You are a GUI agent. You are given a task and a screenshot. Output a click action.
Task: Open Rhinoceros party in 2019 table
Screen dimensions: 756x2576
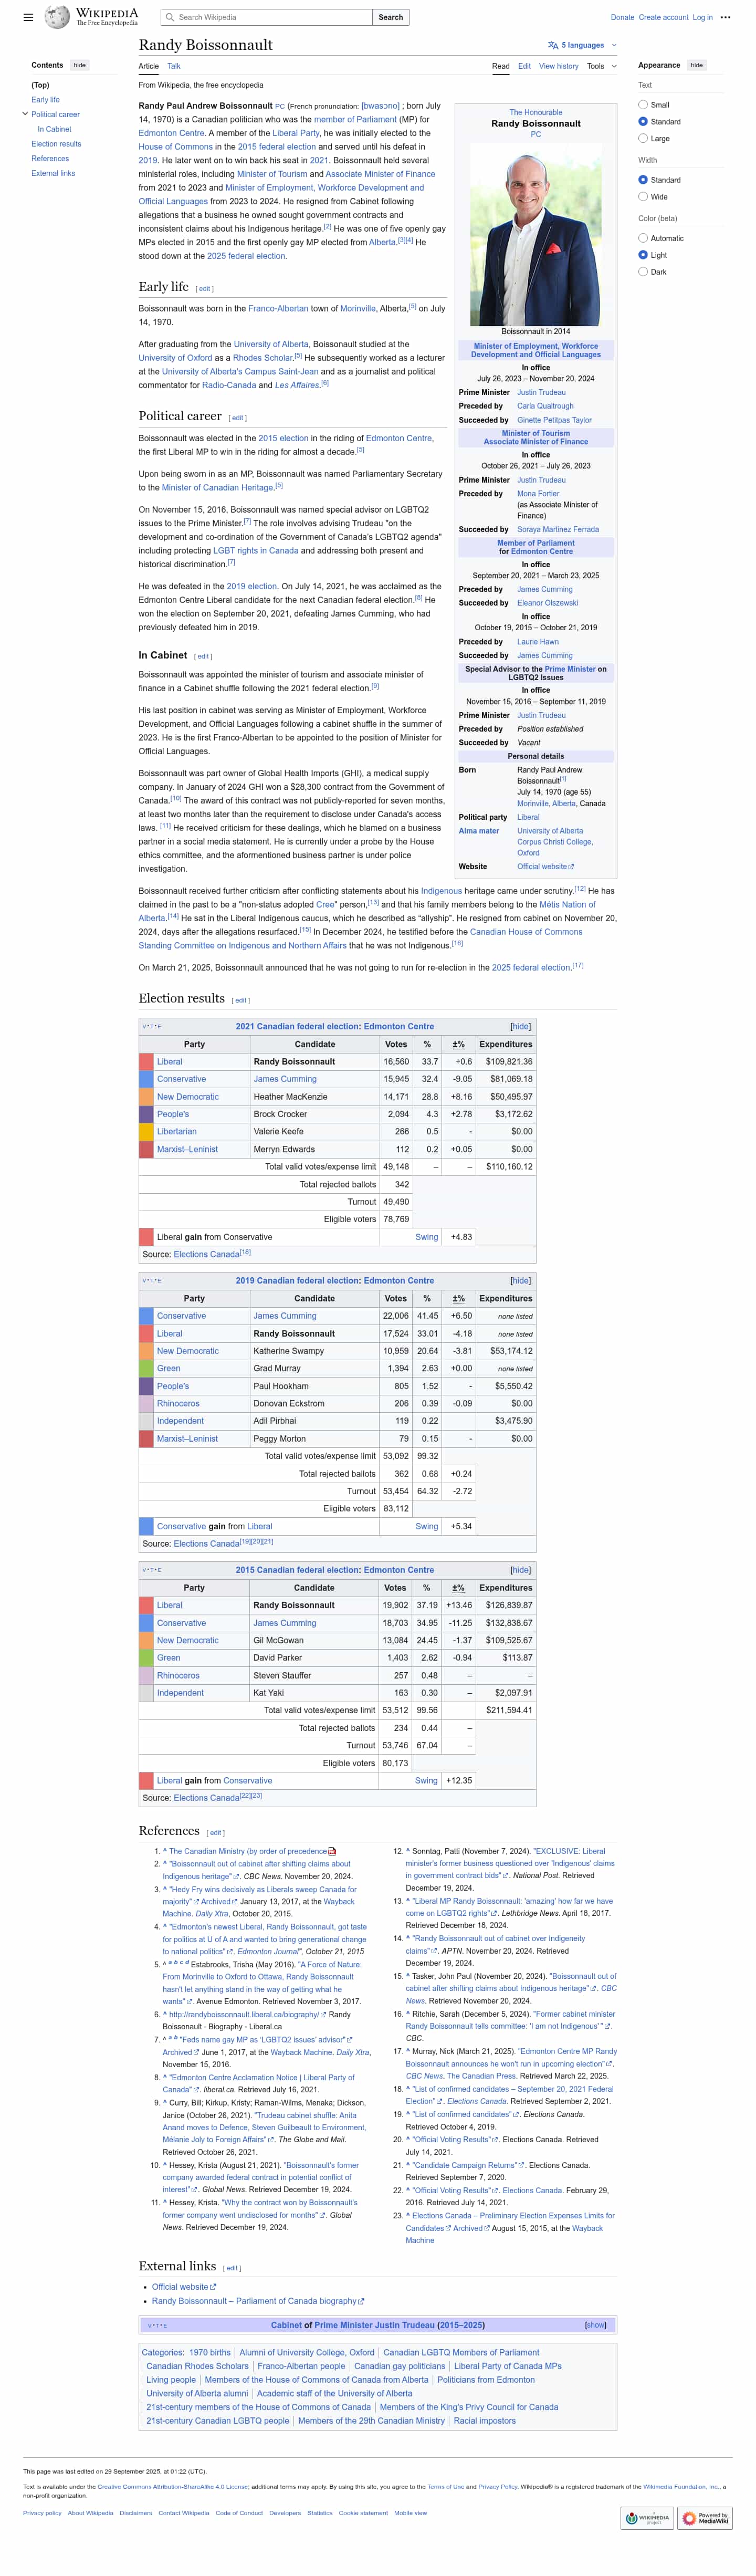click(x=178, y=1404)
